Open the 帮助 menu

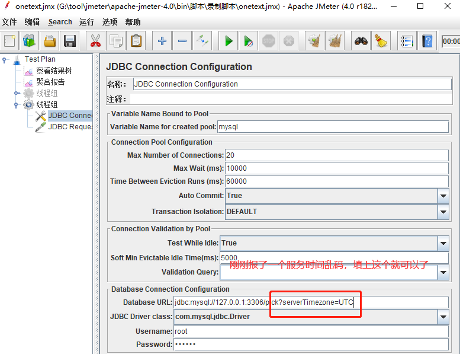133,22
